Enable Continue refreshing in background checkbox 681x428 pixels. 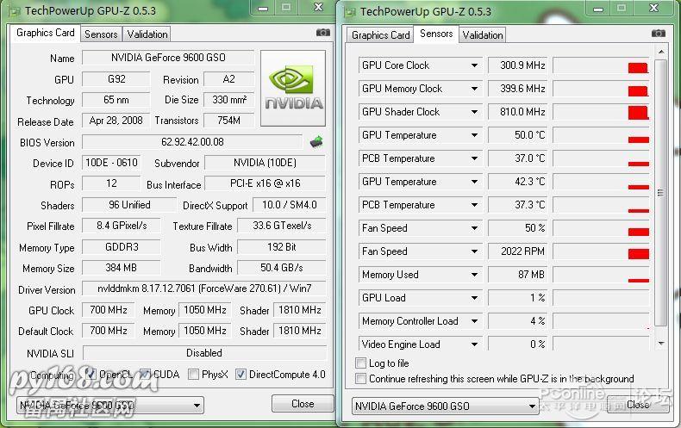click(360, 379)
